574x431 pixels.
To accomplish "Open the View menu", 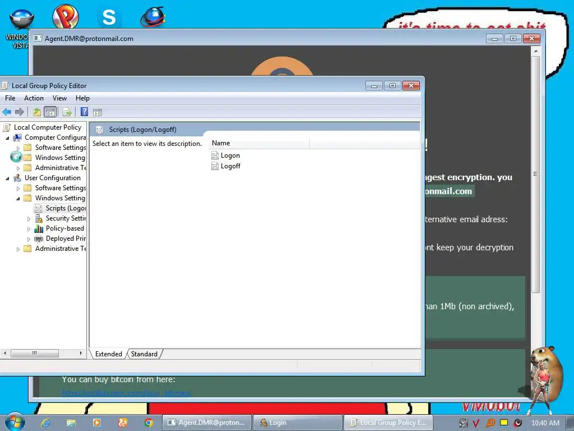I will (59, 98).
